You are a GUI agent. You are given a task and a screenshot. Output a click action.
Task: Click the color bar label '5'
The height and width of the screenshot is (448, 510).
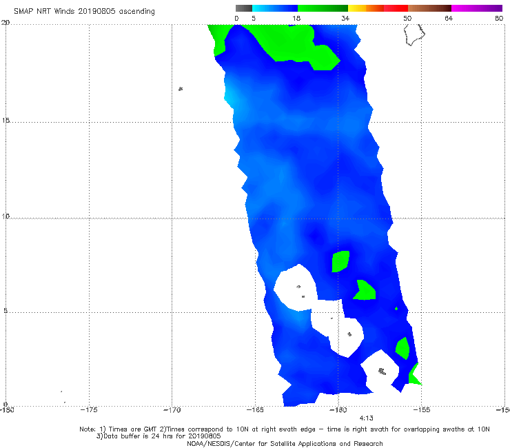(x=254, y=18)
